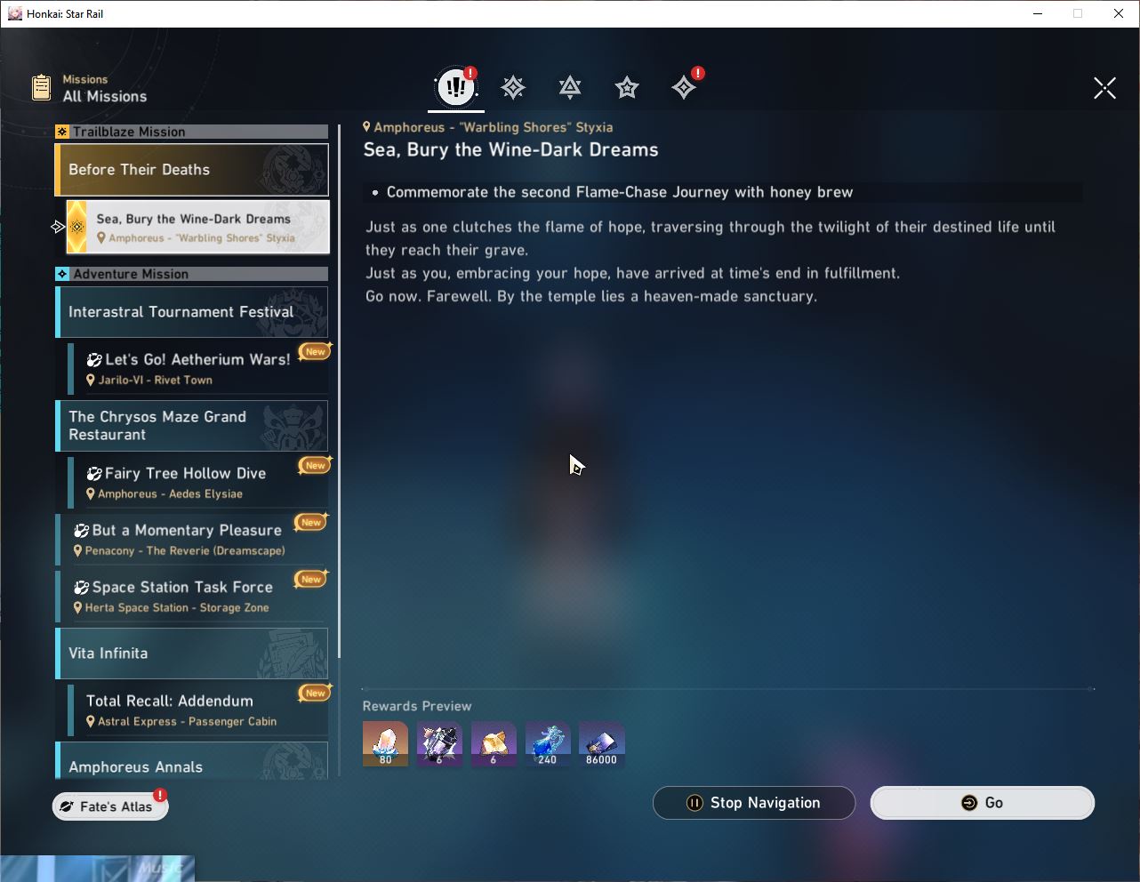
Task: Open Space Station Task Force mission
Action: (x=192, y=596)
